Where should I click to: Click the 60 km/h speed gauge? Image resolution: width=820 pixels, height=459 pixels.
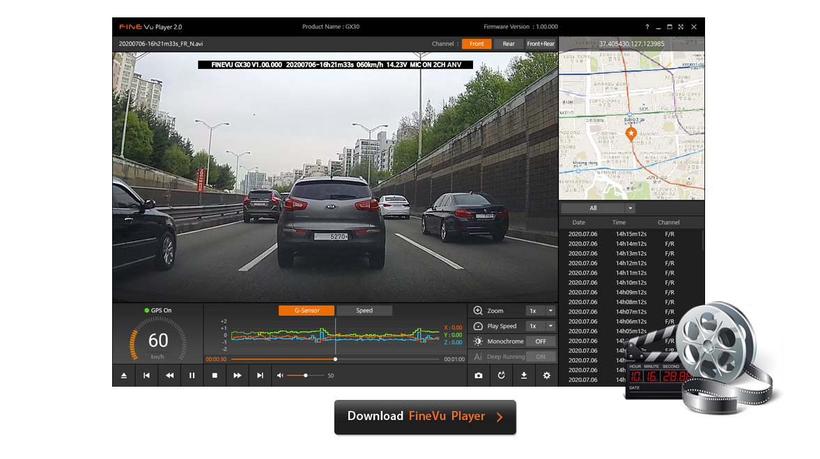coord(158,339)
